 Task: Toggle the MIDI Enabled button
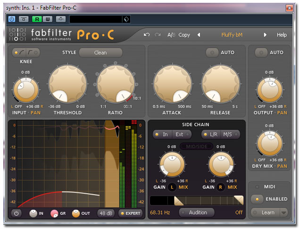tap(257, 199)
